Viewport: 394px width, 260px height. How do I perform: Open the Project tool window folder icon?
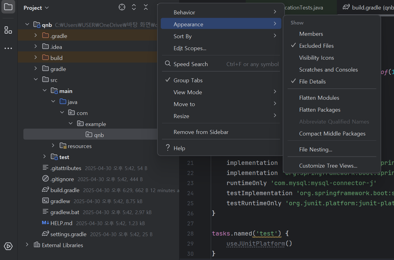8,7
